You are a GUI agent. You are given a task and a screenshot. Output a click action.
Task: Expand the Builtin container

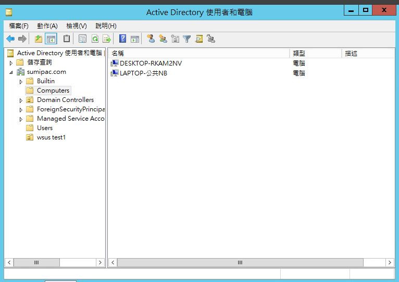coord(21,82)
